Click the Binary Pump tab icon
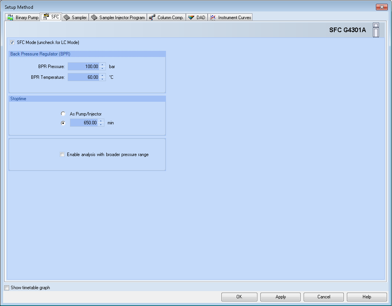Image resolution: width=392 pixels, height=306 pixels. coord(10,18)
